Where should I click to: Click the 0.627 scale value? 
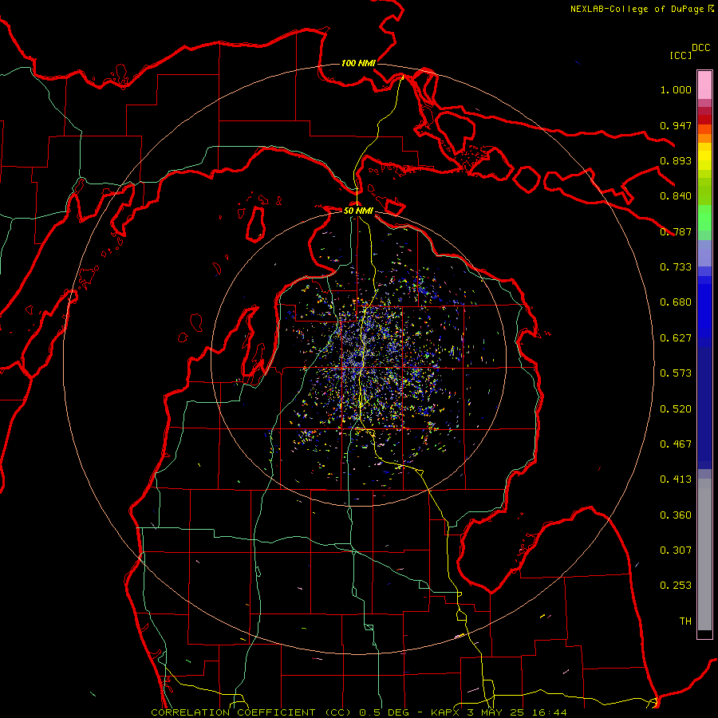[x=676, y=338]
